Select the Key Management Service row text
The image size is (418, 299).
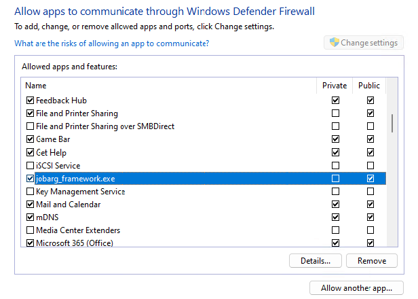tap(81, 192)
